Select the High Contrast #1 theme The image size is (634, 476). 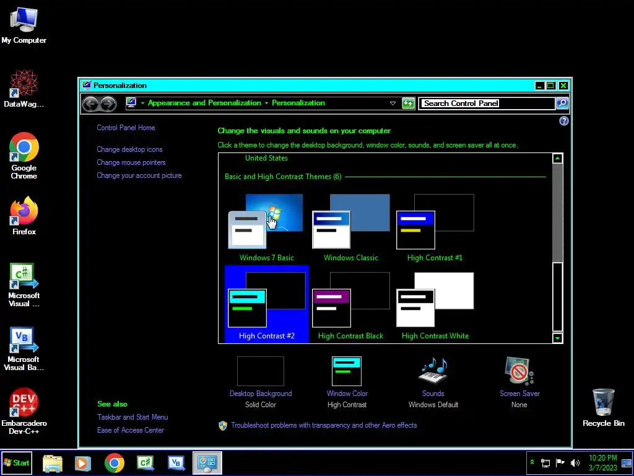(x=435, y=227)
